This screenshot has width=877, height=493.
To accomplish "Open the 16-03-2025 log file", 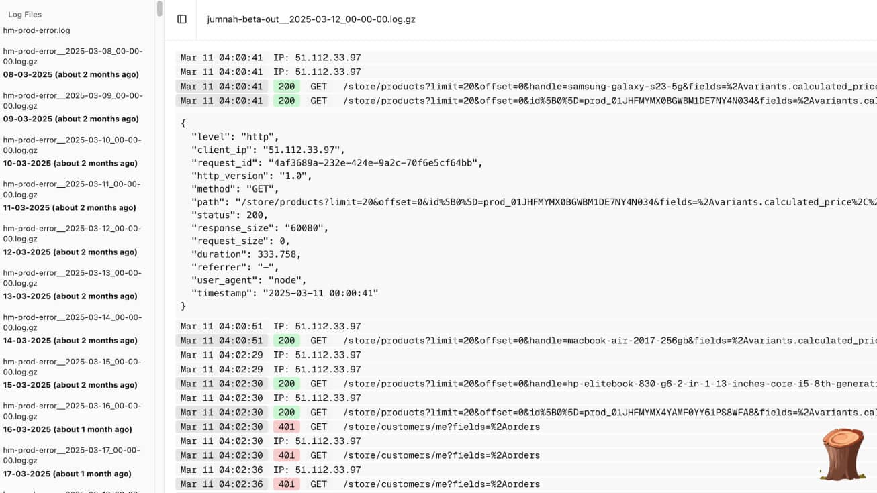I will click(x=72, y=417).
